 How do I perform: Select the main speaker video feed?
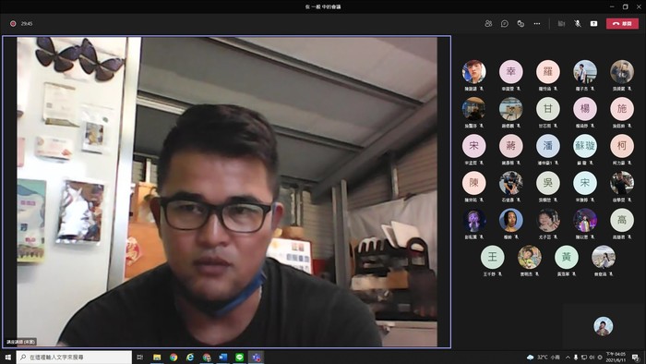point(227,191)
